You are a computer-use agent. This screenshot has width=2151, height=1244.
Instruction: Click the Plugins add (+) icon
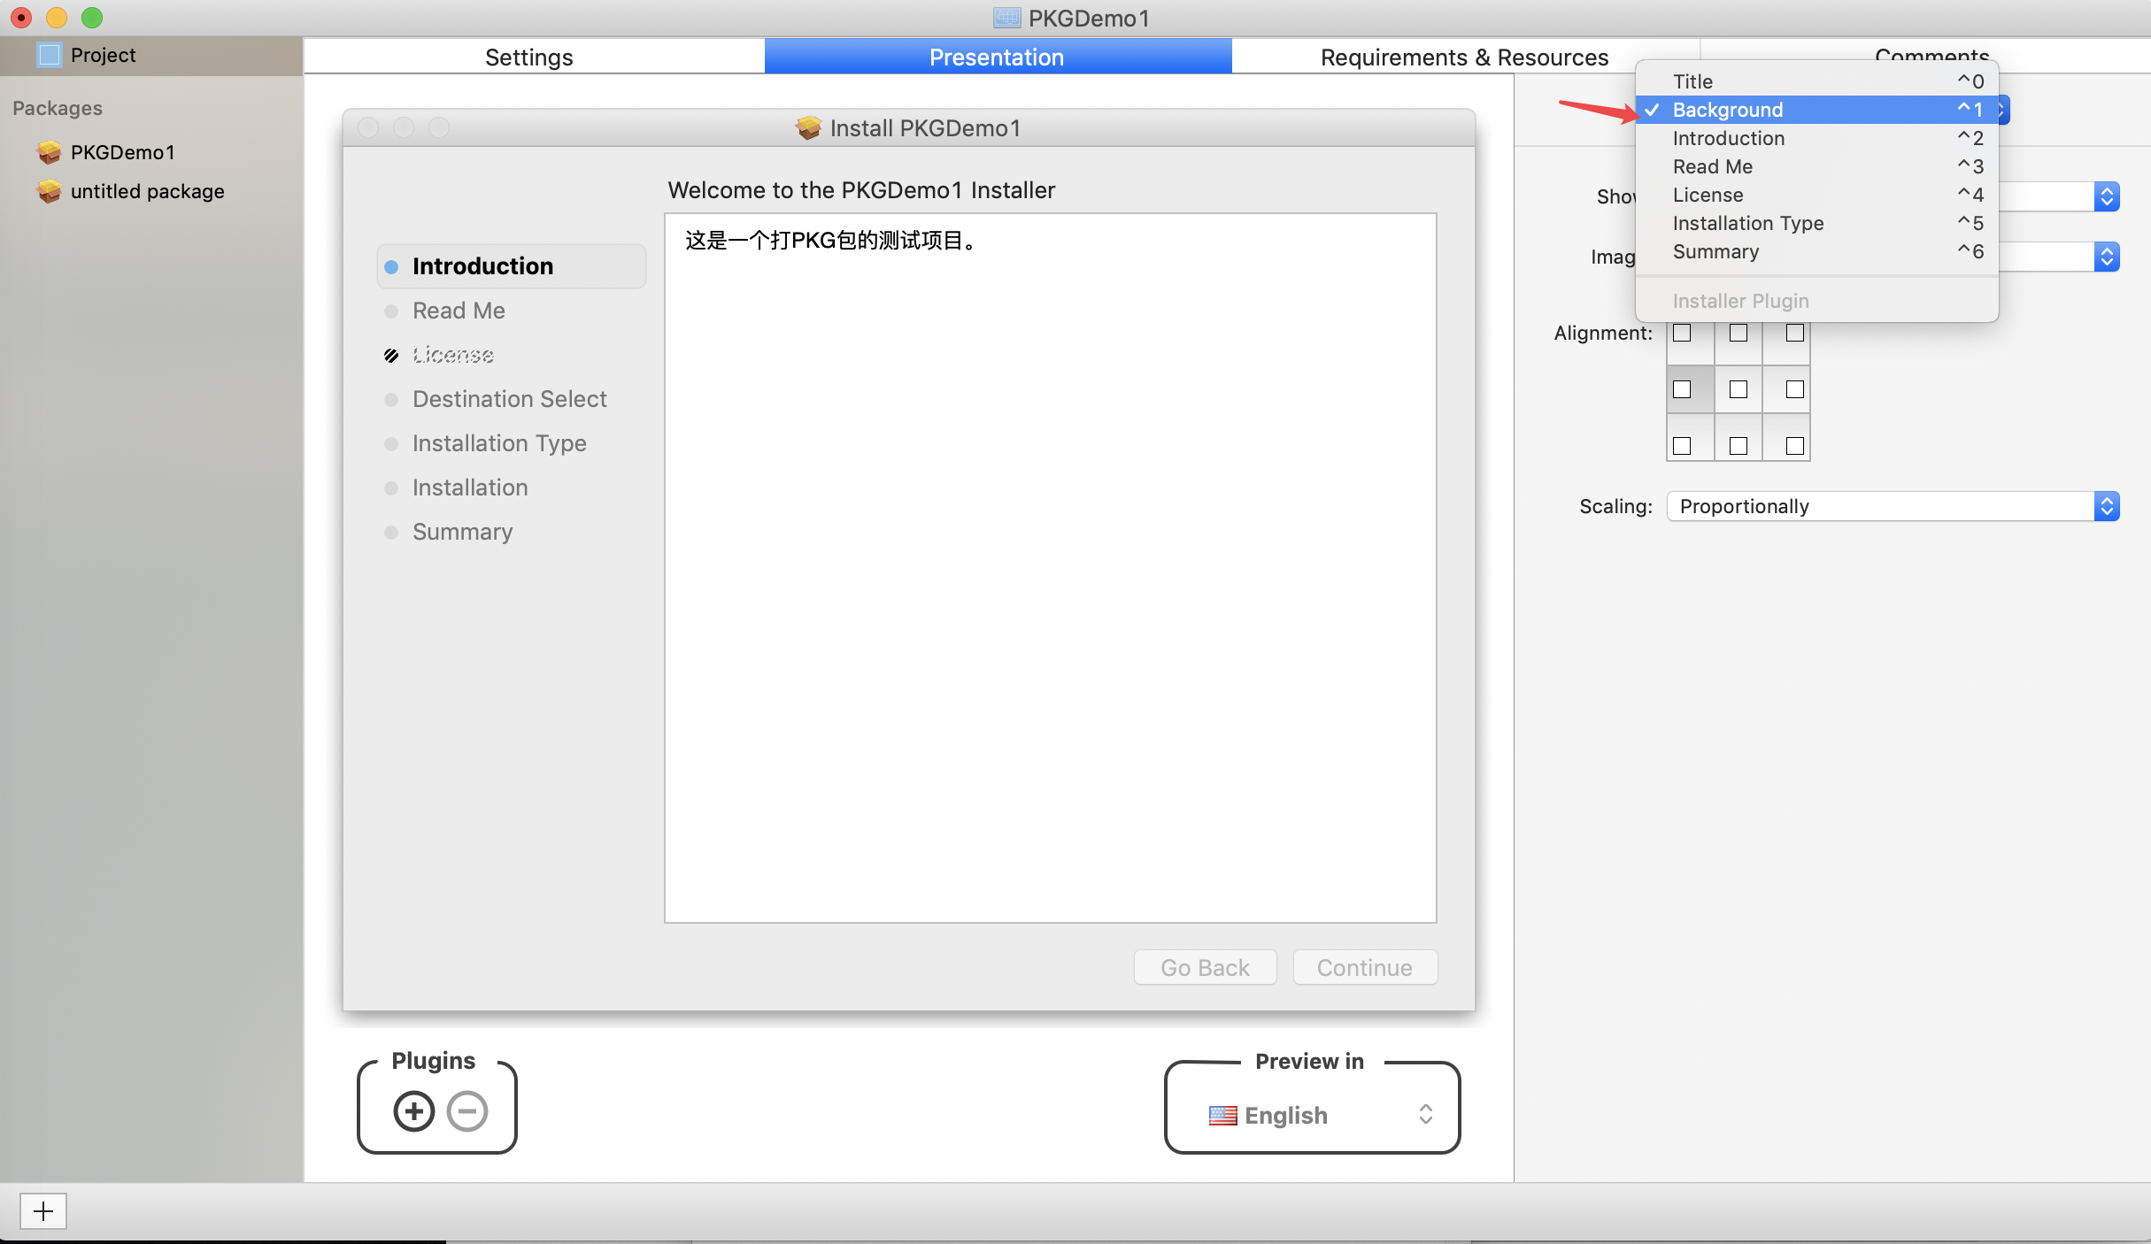pos(412,1111)
